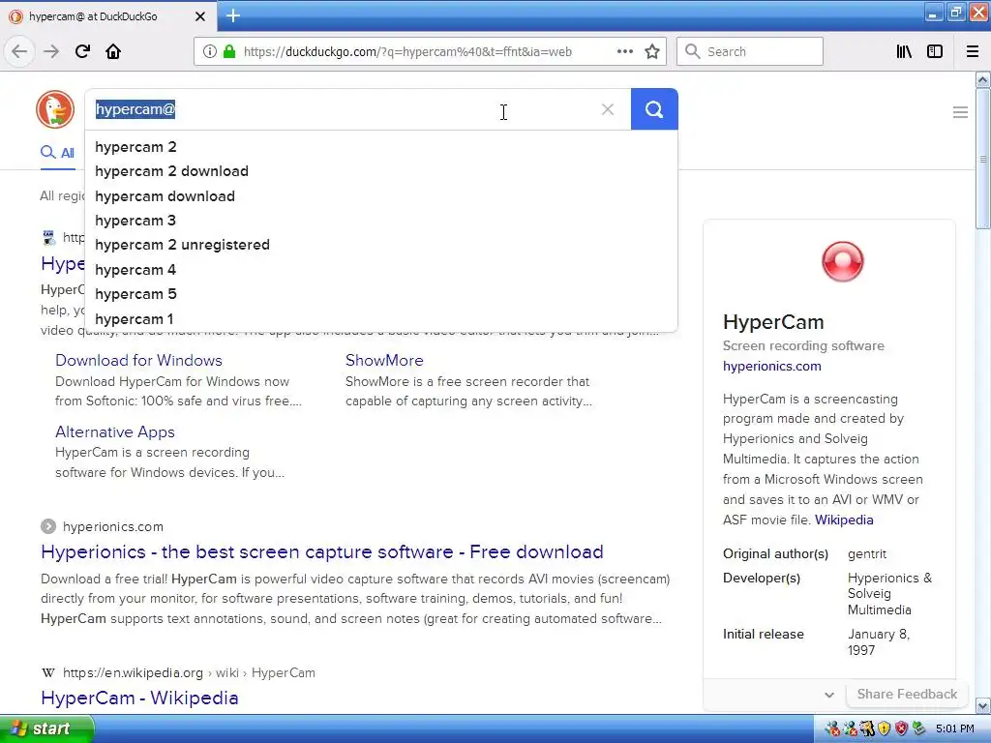Click page scrollbar up arrow
The image size is (991, 743).
tap(983, 79)
